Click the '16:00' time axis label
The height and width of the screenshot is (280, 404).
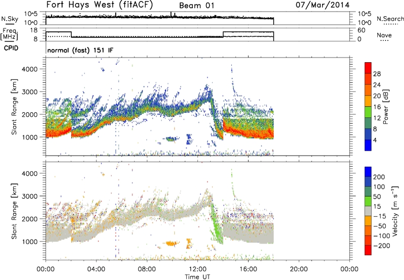[248, 269]
